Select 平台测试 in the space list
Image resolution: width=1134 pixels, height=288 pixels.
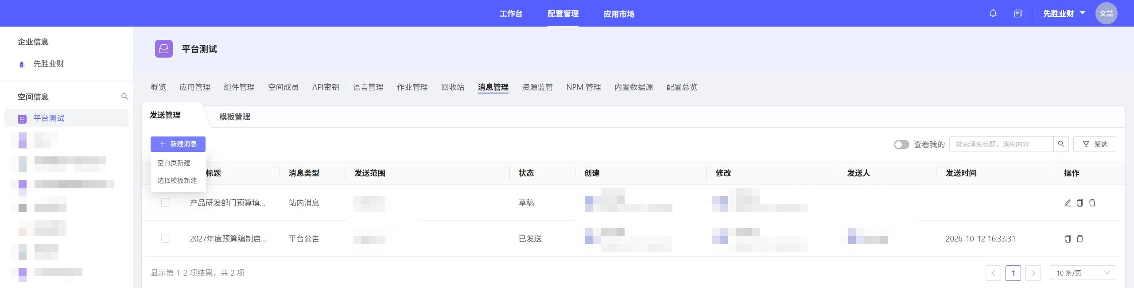coord(66,118)
